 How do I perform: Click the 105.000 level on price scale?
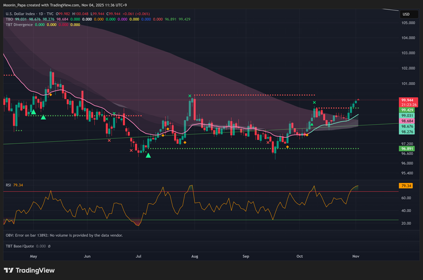click(408, 23)
